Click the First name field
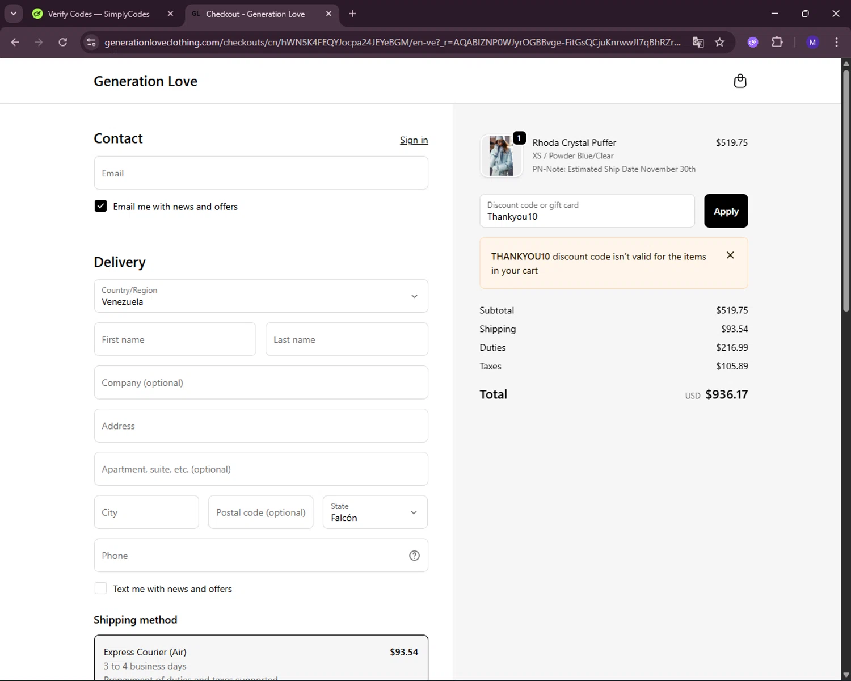This screenshot has width=851, height=681. (175, 339)
